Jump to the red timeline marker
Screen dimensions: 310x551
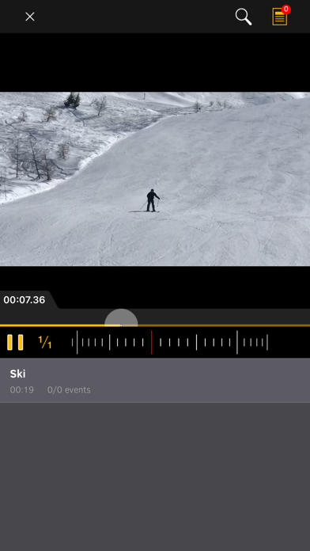(x=152, y=342)
